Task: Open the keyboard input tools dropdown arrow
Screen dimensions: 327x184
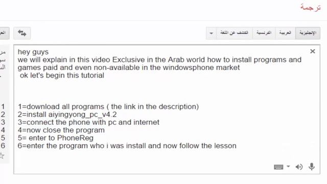Action: [x=288, y=167]
